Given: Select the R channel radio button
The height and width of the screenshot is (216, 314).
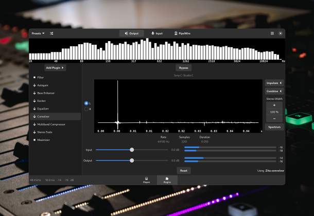Looking at the screenshot, I should point(86,109).
